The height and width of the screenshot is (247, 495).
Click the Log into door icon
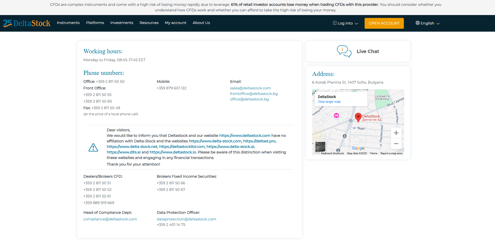pos(335,23)
